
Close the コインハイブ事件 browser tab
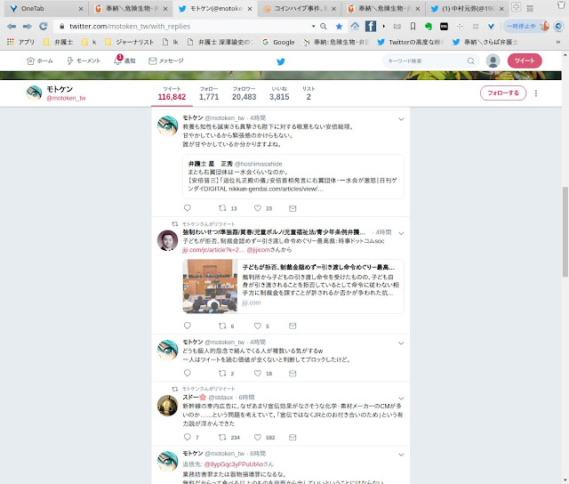point(333,9)
